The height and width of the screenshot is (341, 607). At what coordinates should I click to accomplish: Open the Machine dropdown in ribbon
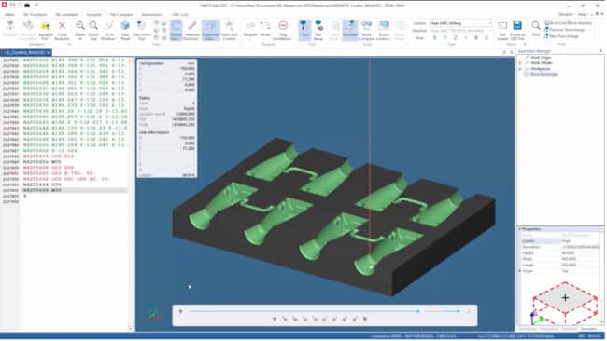pyautogui.click(x=460, y=31)
